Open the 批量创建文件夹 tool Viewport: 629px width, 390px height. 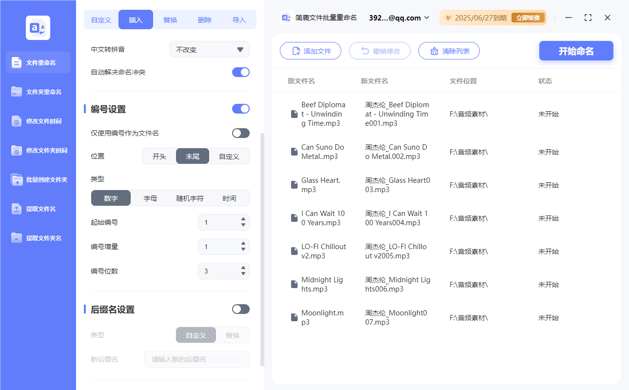click(x=38, y=179)
